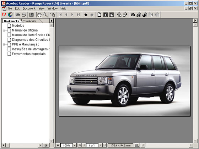This screenshot has width=199, height=149.
Task: Choose the Text Select tool
Action: point(53,15)
